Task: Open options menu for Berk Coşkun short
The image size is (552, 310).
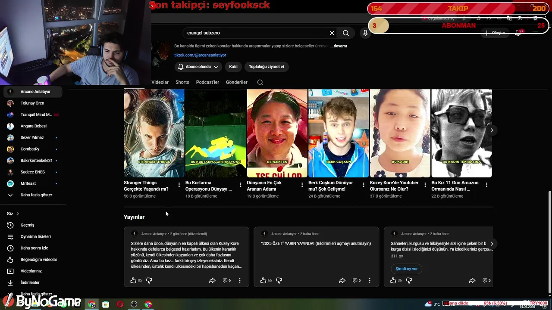Action: 364,185
